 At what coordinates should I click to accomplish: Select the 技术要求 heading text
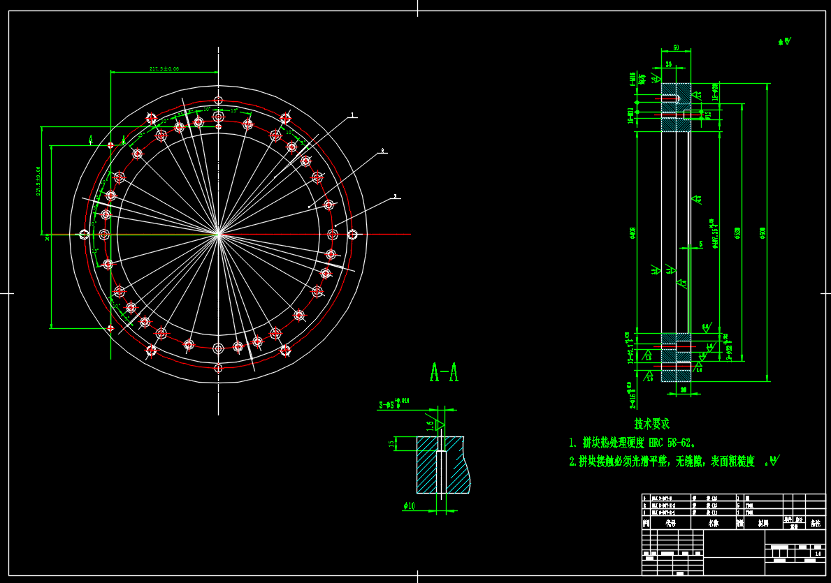pyautogui.click(x=651, y=424)
